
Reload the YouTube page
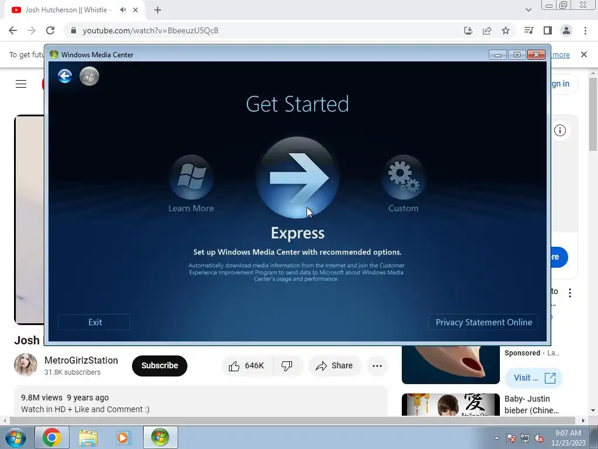point(50,30)
